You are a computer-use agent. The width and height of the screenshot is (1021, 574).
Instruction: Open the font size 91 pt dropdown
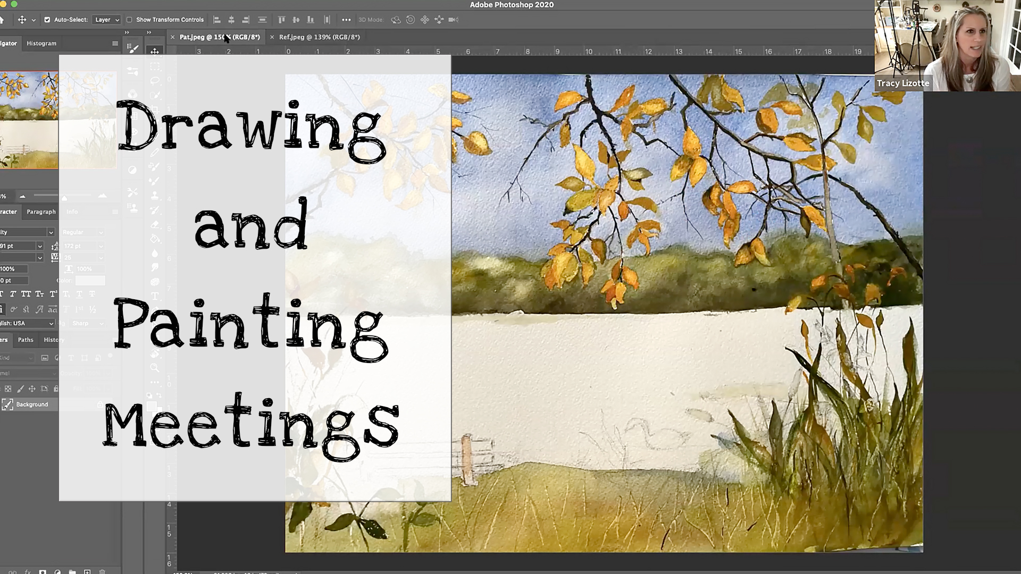(39, 246)
